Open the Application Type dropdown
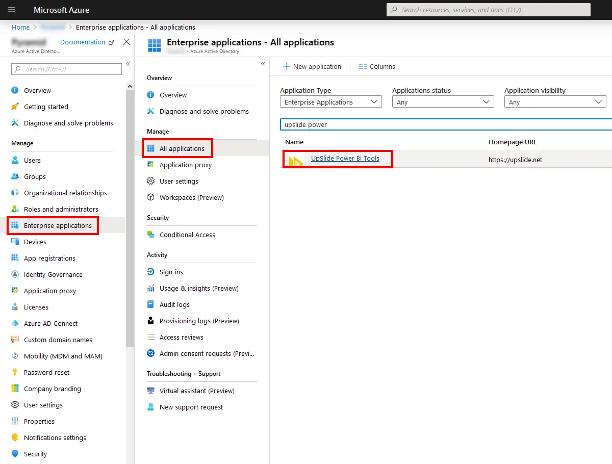612x464 pixels. point(331,102)
